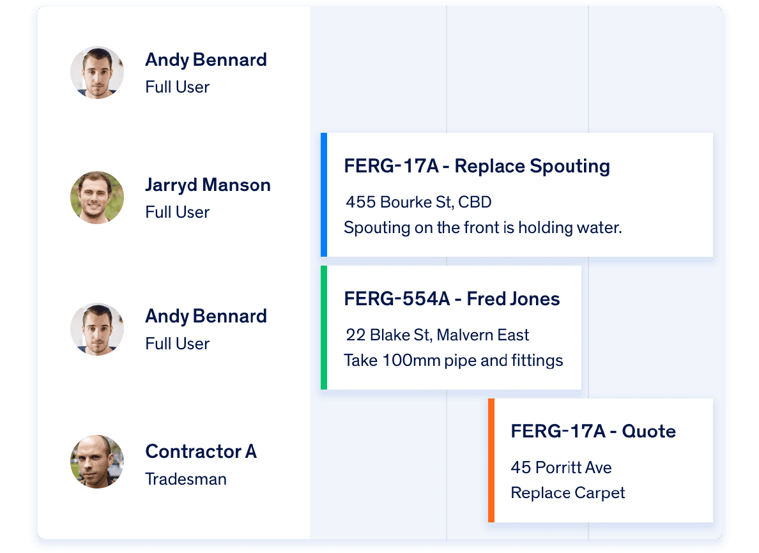
Task: Click the lower Andy Bennard avatar
Action: click(97, 330)
